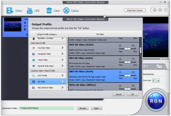Image resolution: width=171 pixels, height=116 pixels.
Task: Adjust the MOV HD Video quality slider
Action: click(127, 49)
